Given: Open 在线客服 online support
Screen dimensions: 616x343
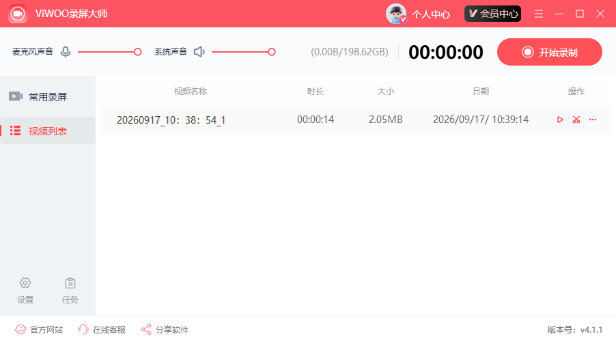Looking at the screenshot, I should click(101, 329).
